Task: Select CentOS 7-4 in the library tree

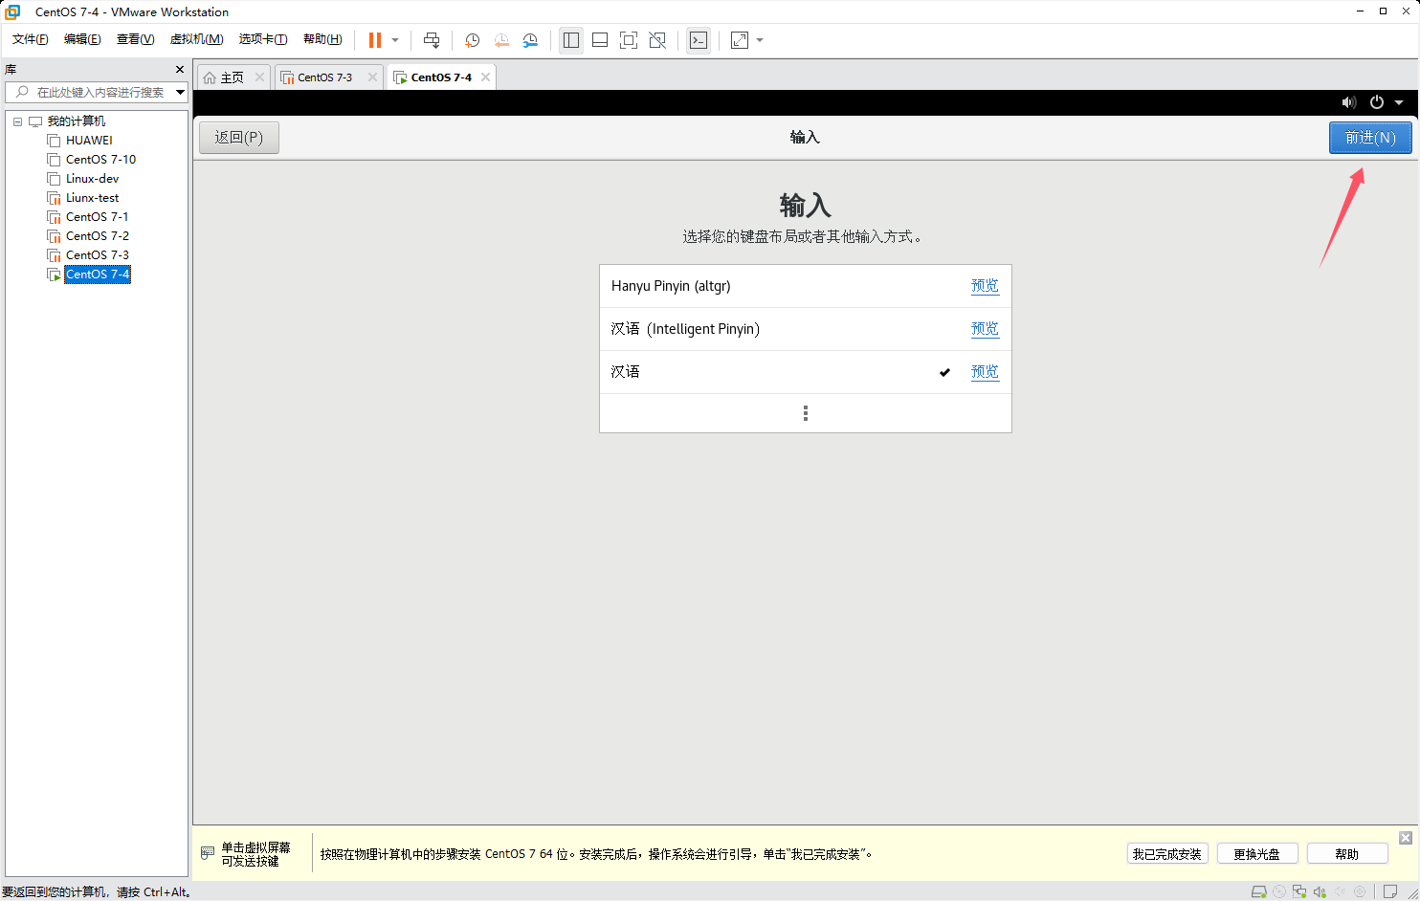Action: pos(97,275)
